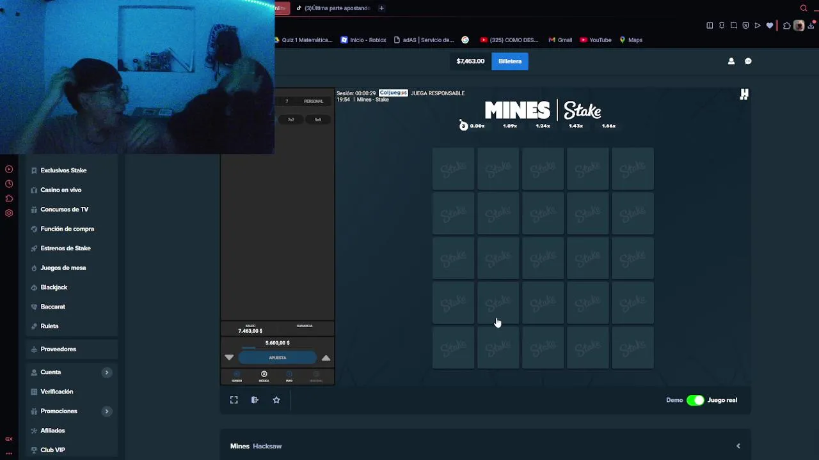Screen dimensions: 819x460
Task: Click the browser search magnifier icon
Action: tap(804, 8)
